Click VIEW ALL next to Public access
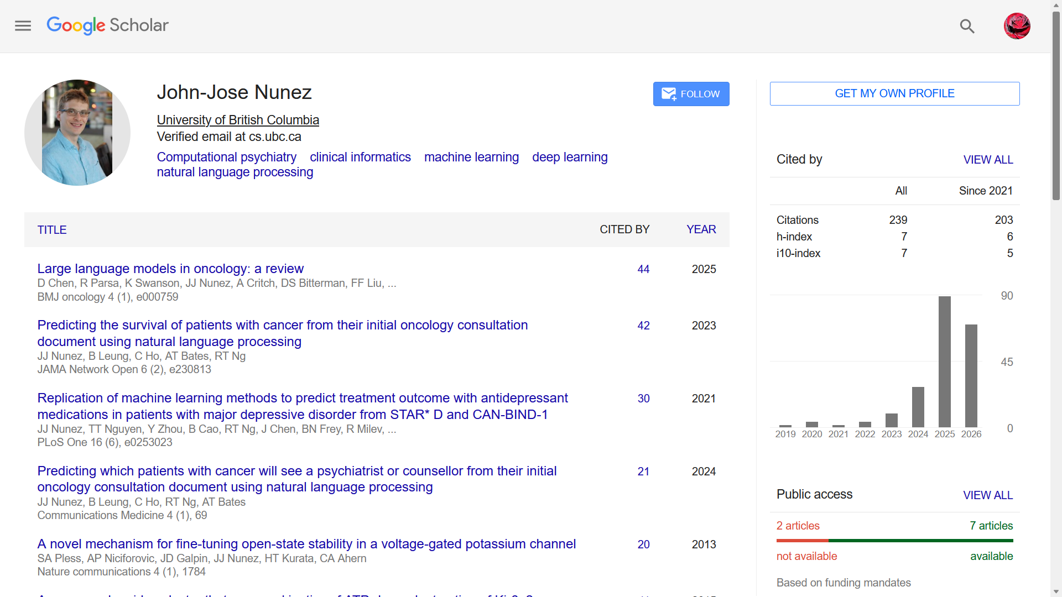This screenshot has height=597, width=1062. [988, 495]
